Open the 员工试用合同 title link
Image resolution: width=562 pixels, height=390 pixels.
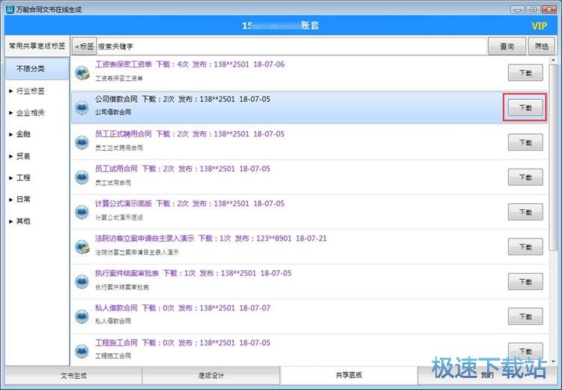pos(116,169)
